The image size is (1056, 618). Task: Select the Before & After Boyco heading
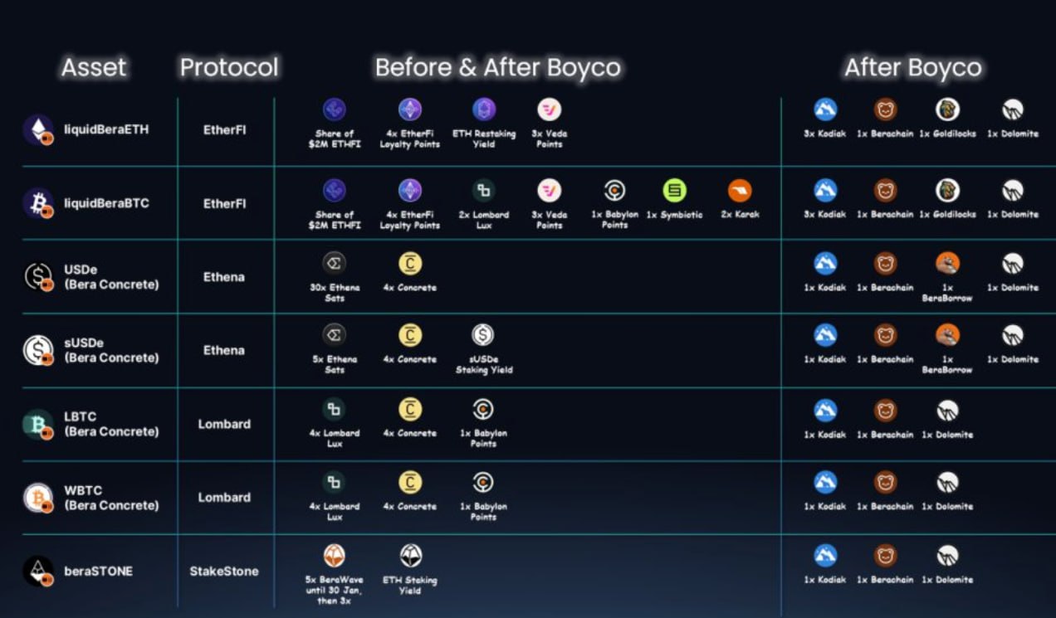[498, 67]
